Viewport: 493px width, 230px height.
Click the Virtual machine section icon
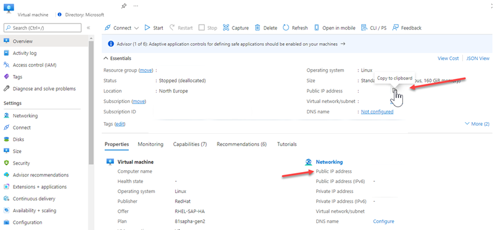click(x=110, y=162)
